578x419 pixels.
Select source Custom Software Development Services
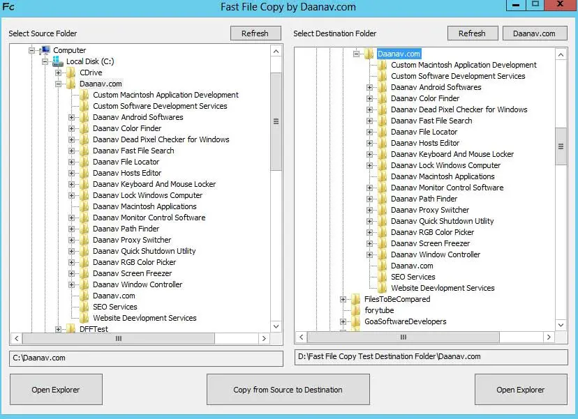(x=160, y=106)
